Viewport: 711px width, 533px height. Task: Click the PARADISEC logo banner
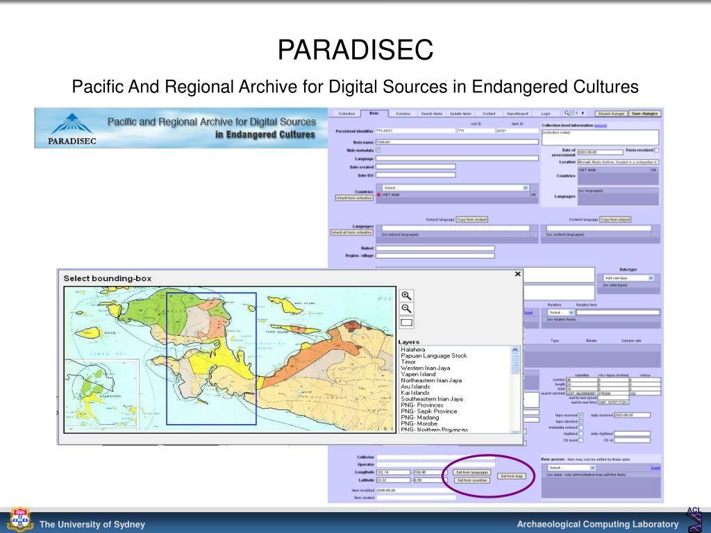coord(181,128)
